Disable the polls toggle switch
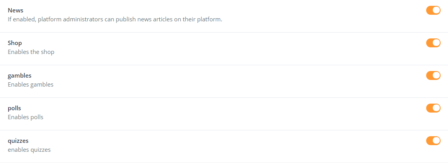448x163 pixels. [433, 108]
